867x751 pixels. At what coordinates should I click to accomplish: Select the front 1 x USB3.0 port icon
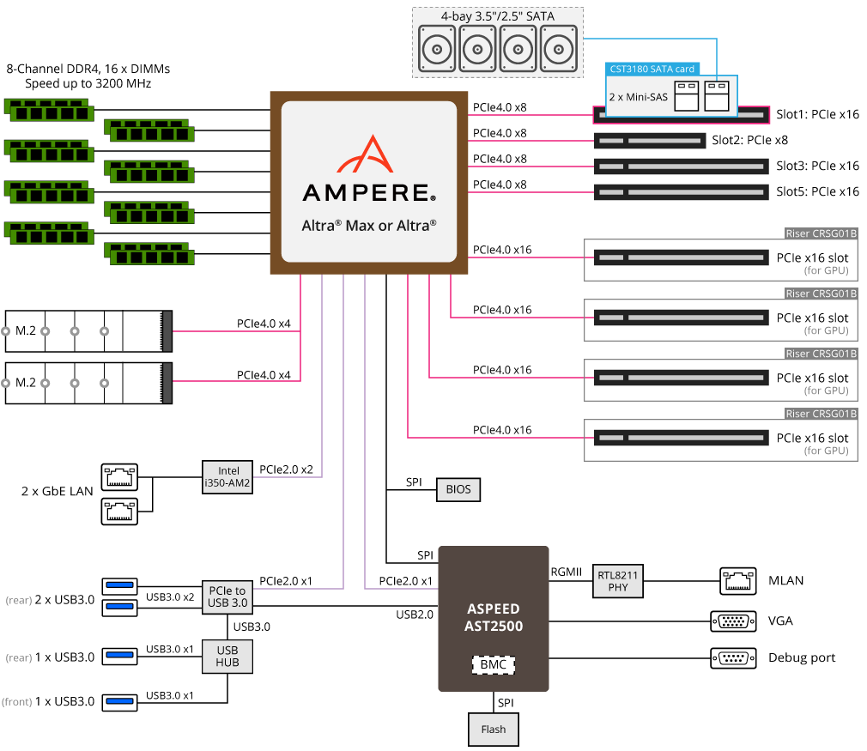[119, 702]
